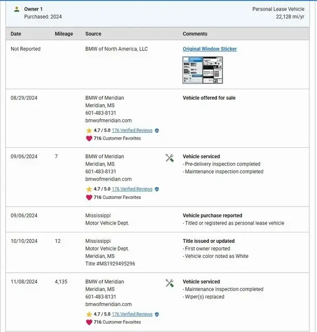Click the star rating icon in the 11/08/2024 entry

coord(89,314)
